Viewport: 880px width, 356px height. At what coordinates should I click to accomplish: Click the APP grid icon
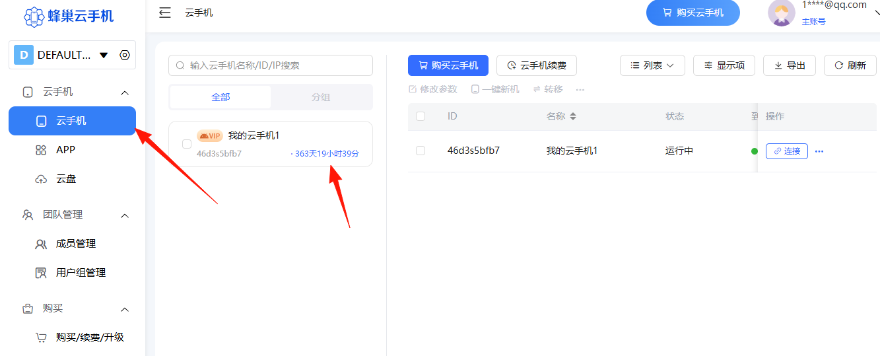(x=41, y=150)
